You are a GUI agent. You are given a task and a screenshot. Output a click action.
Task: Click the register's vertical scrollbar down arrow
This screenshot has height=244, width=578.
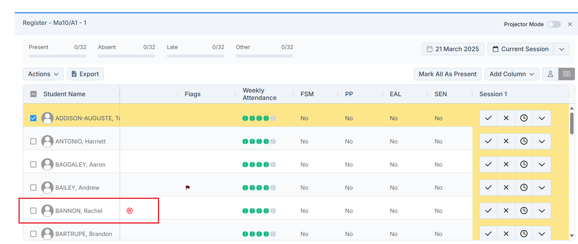click(x=572, y=235)
